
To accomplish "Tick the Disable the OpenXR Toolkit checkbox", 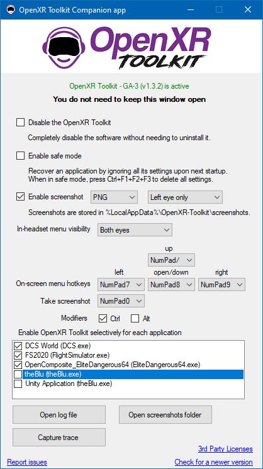I will click(x=20, y=123).
